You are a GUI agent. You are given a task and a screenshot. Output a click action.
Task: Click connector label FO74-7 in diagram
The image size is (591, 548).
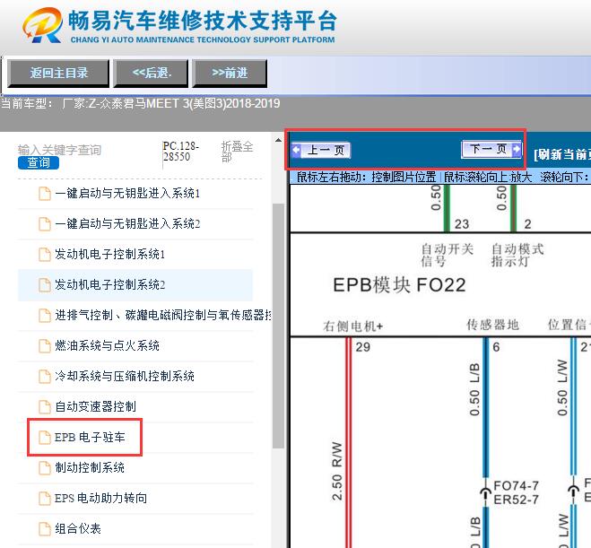tap(516, 485)
